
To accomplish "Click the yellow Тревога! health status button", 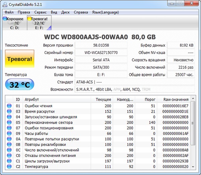I will coord(20,59).
